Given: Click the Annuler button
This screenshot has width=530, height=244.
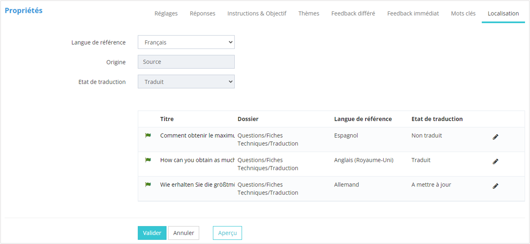Looking at the screenshot, I should [x=183, y=233].
